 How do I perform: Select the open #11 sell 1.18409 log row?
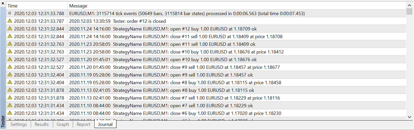(x=206, y=44)
